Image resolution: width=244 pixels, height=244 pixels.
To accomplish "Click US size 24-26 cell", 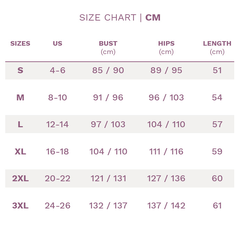I will point(58,206).
